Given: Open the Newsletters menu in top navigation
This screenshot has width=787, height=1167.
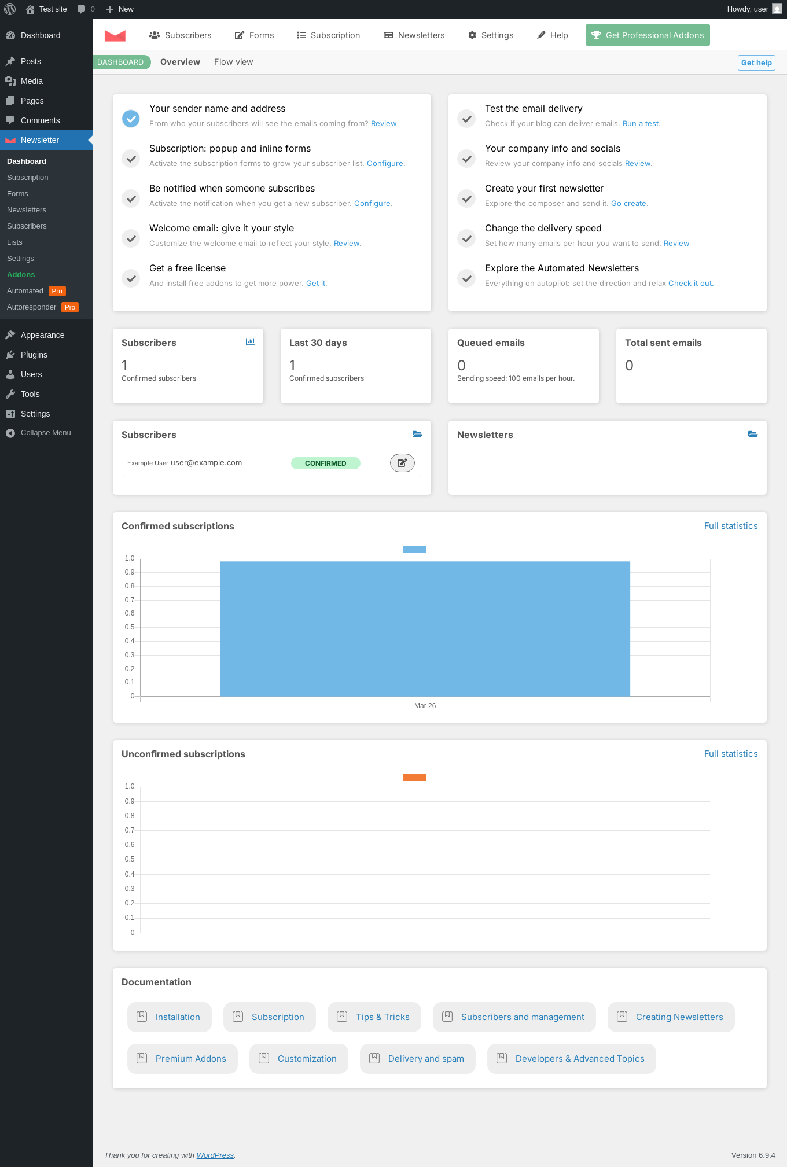Looking at the screenshot, I should 414,35.
